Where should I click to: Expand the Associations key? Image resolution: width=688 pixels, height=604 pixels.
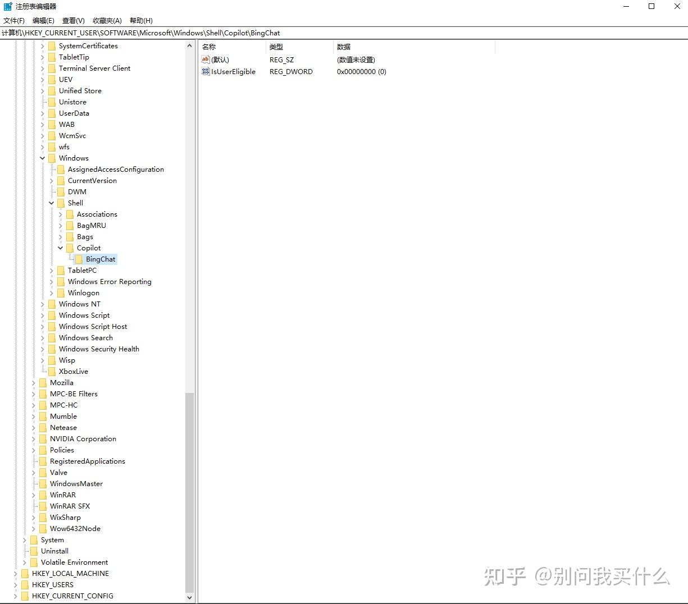click(61, 214)
